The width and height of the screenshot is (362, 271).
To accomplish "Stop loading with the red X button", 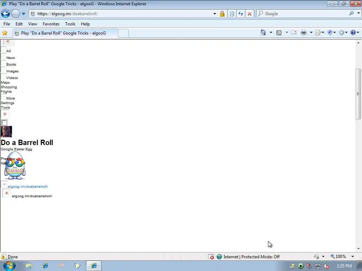I will pyautogui.click(x=250, y=14).
